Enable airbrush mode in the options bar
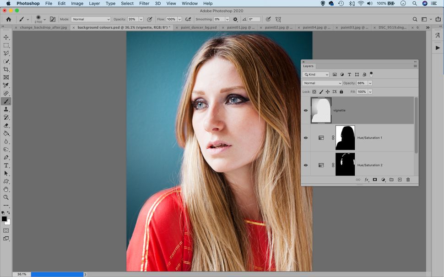The height and width of the screenshot is (277, 444). coord(188,19)
